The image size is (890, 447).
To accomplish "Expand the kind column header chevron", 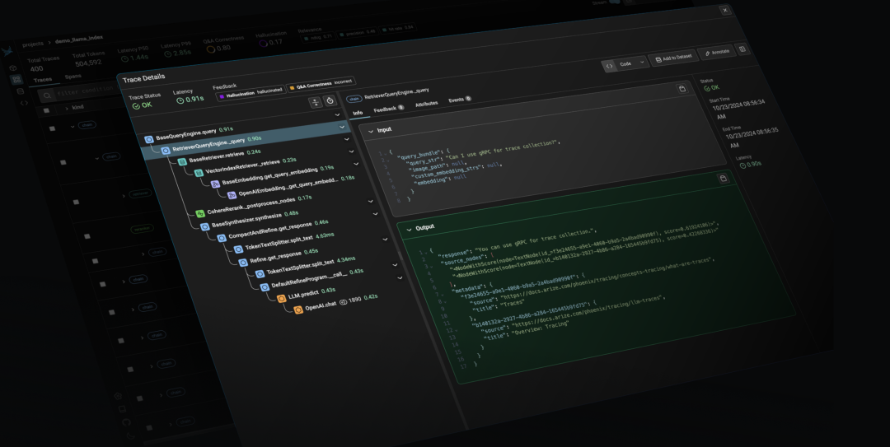I will [67, 109].
